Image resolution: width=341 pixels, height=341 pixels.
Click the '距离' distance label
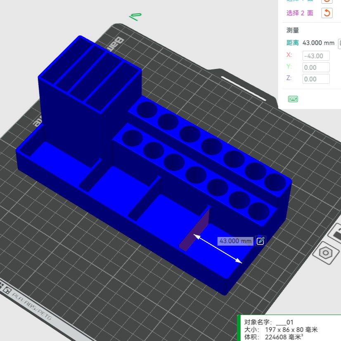[x=293, y=43]
